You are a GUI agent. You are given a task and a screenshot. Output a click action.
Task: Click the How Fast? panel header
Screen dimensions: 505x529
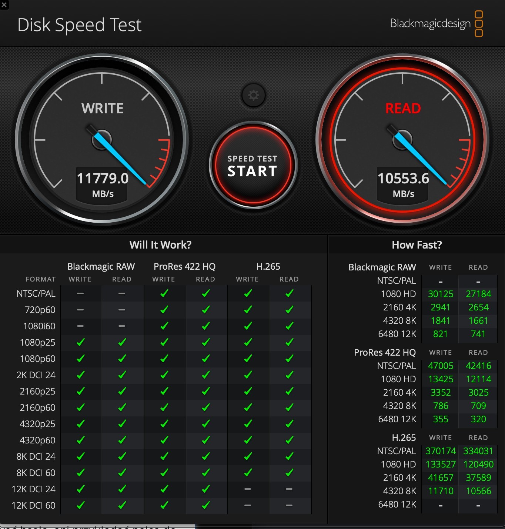[x=417, y=245]
